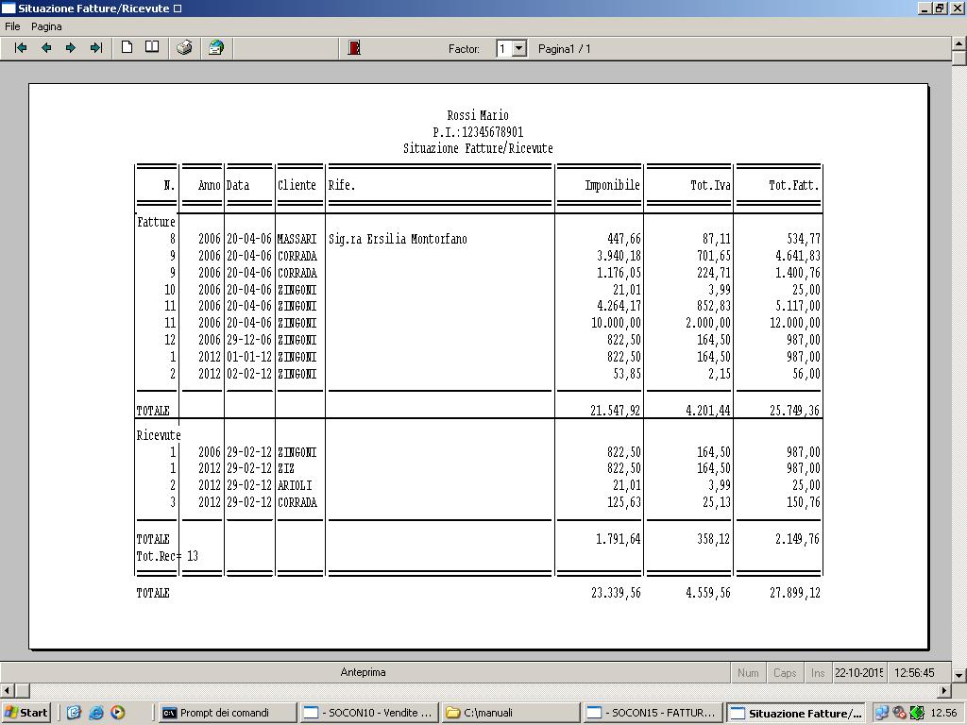Click the Tot.Fatt. column header

click(793, 185)
